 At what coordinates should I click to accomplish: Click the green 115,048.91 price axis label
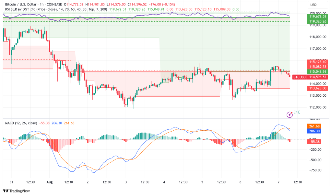coord(318,71)
